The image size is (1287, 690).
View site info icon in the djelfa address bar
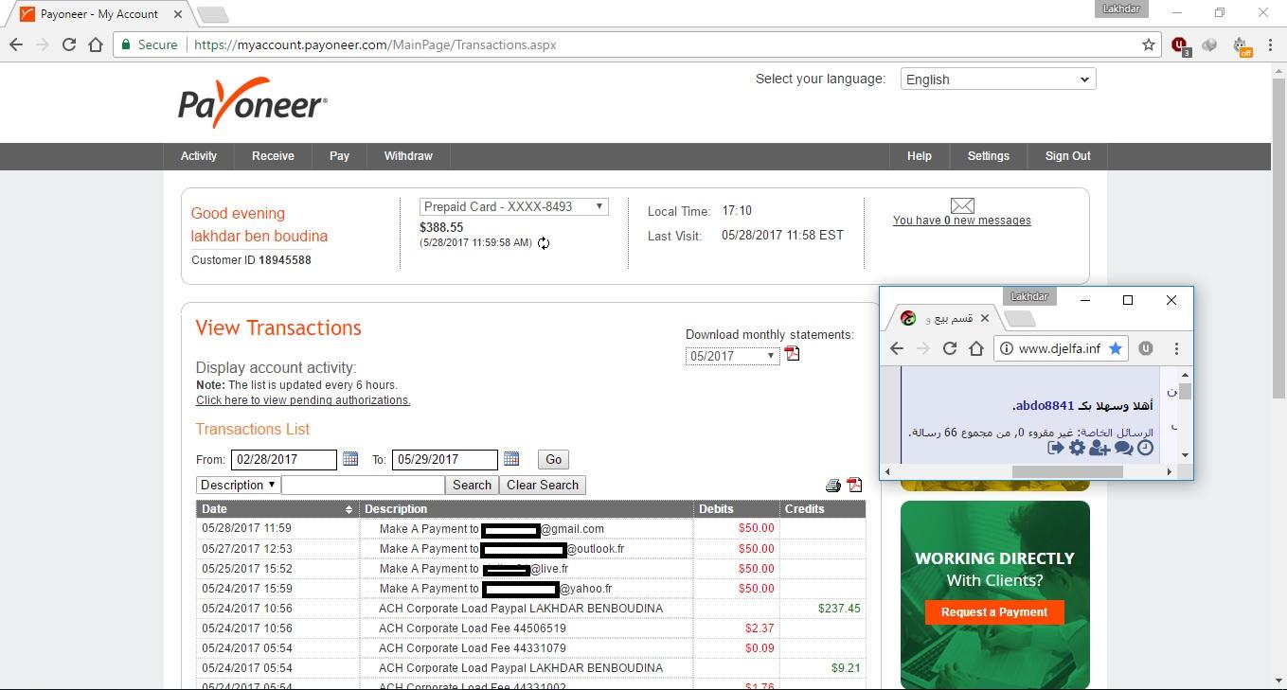[1007, 348]
